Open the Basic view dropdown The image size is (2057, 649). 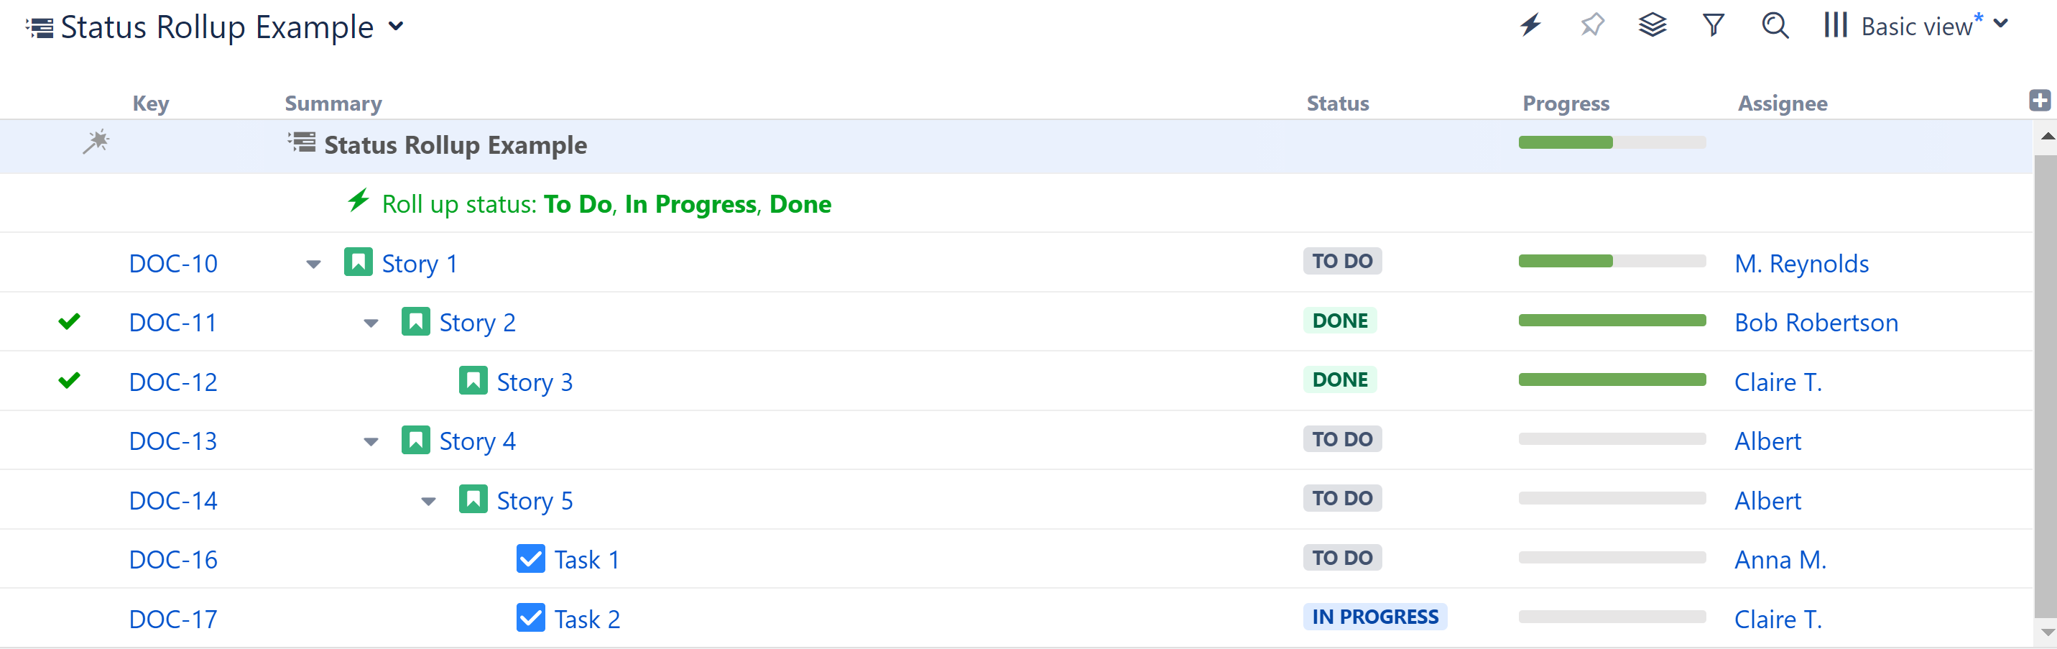(1933, 26)
